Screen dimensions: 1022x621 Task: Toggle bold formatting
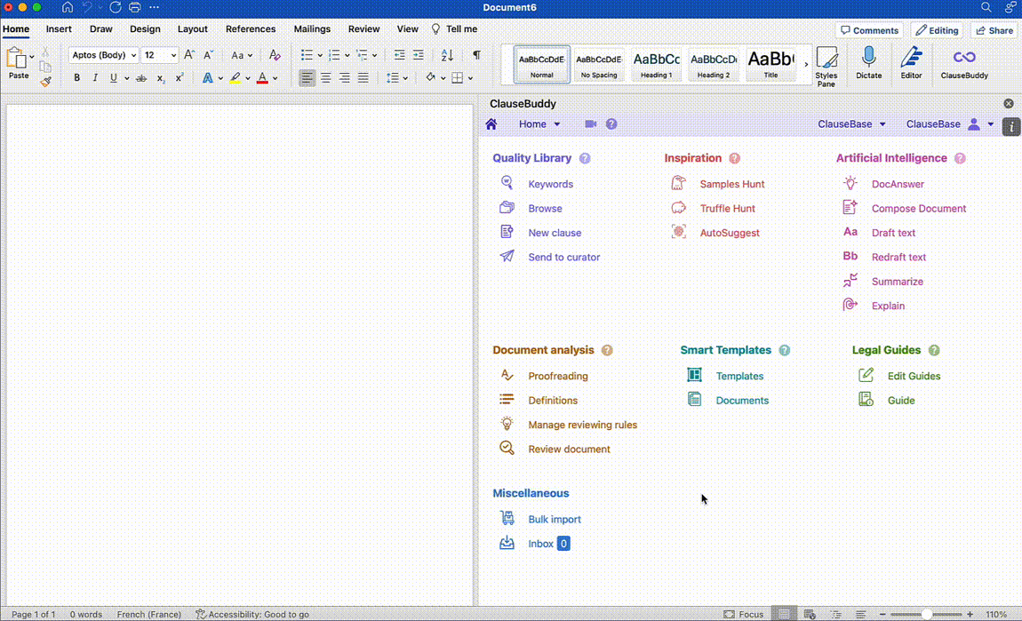(x=76, y=77)
